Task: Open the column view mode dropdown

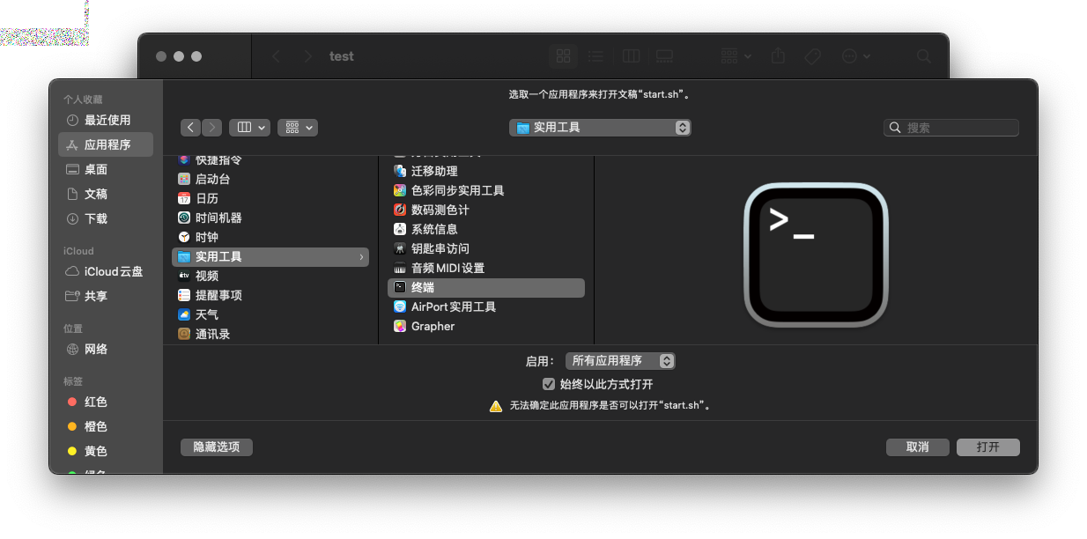Action: click(249, 128)
